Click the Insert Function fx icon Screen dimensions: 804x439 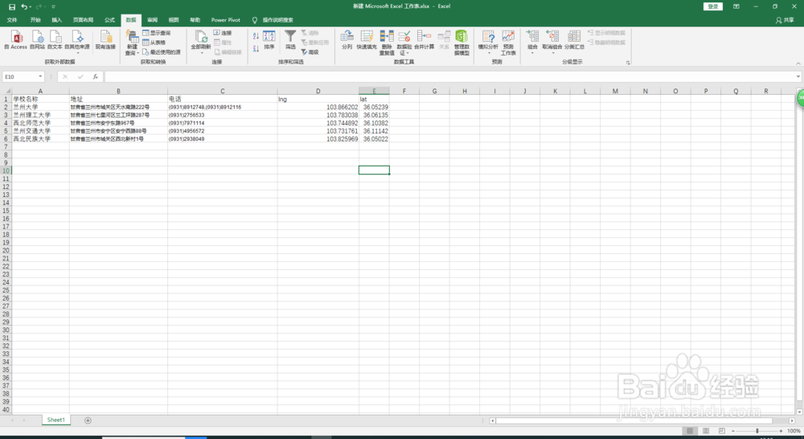point(95,76)
